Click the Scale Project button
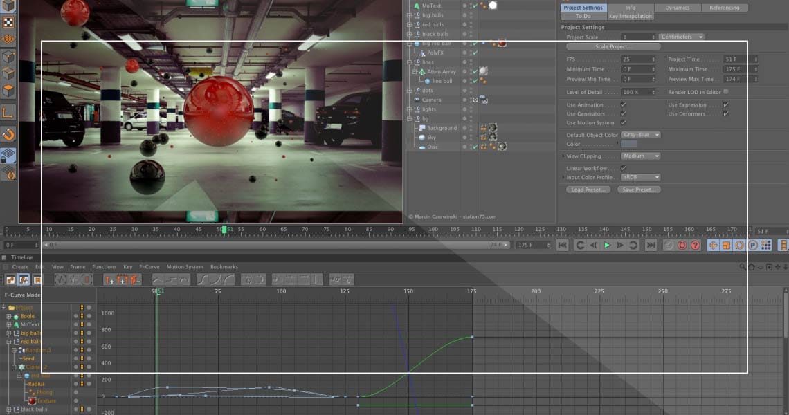The height and width of the screenshot is (415, 789). 613,47
